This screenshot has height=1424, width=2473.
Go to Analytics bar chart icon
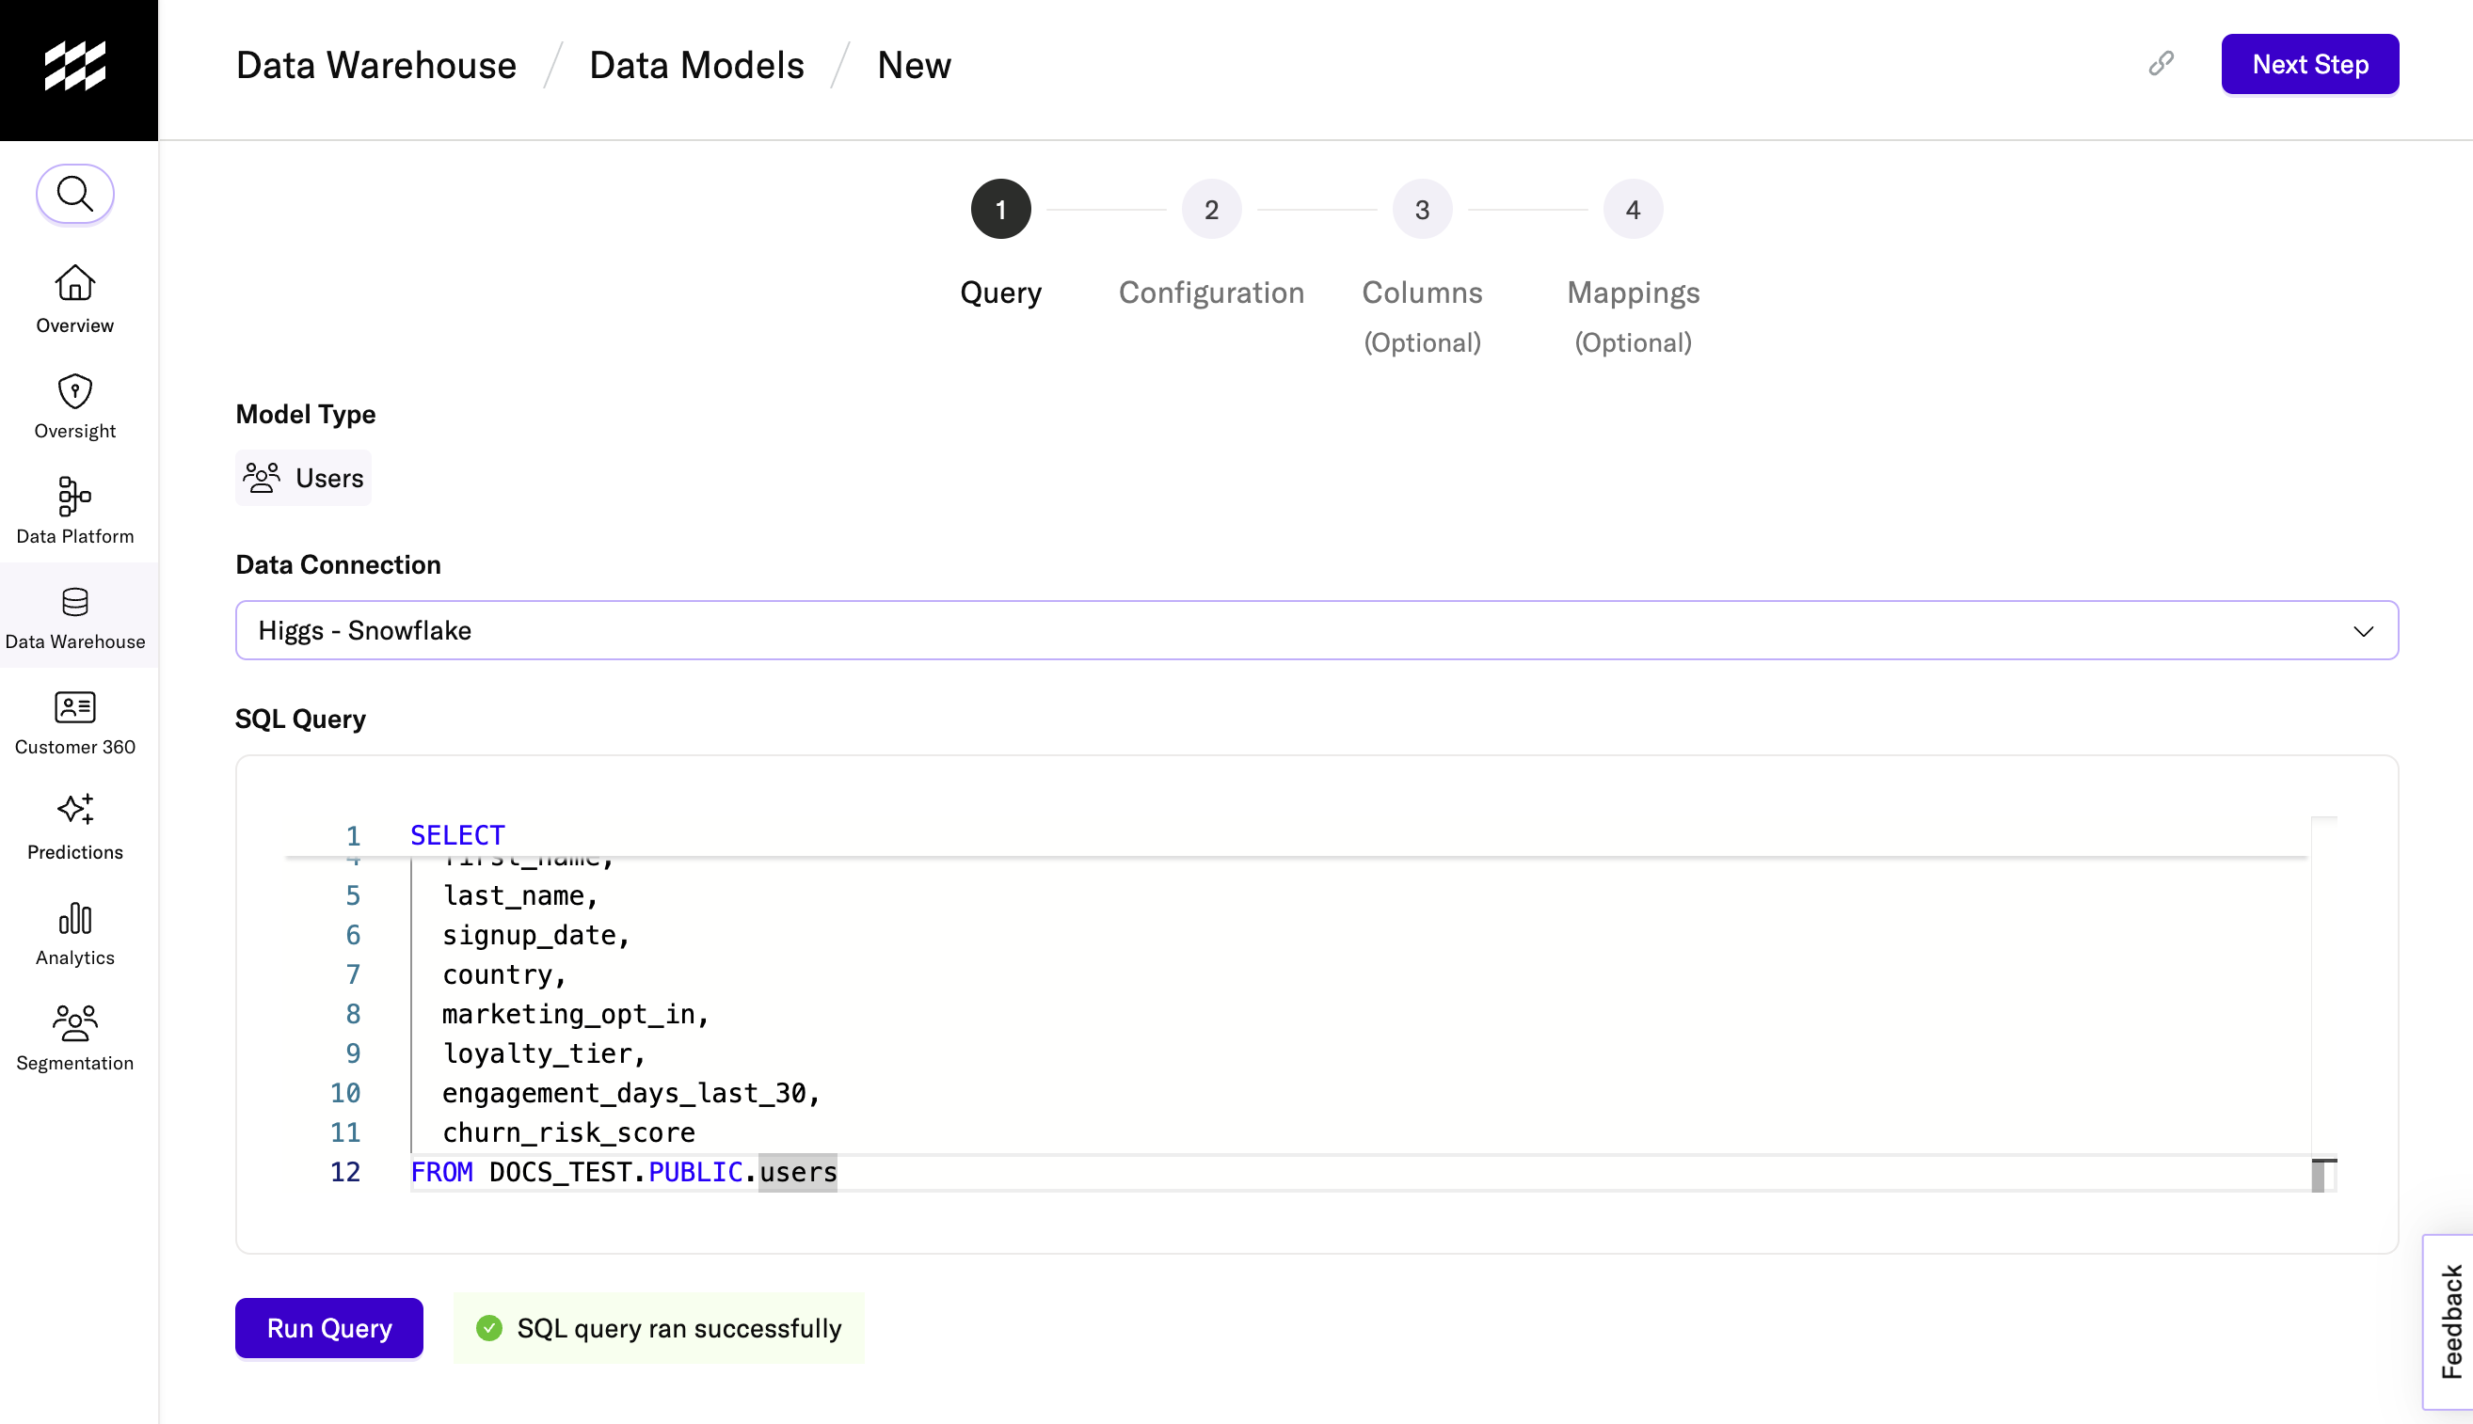75,918
